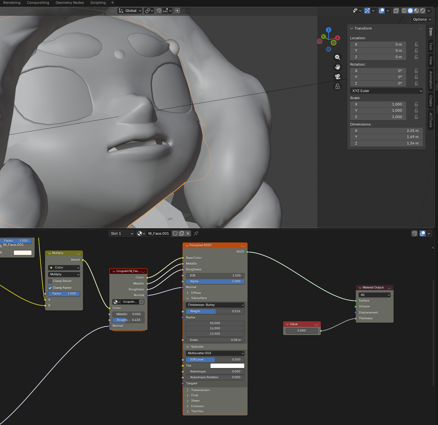Screen dimensions: 438x425
Task: Duplicate material M_Face.001 with copy icon
Action: coord(182,233)
